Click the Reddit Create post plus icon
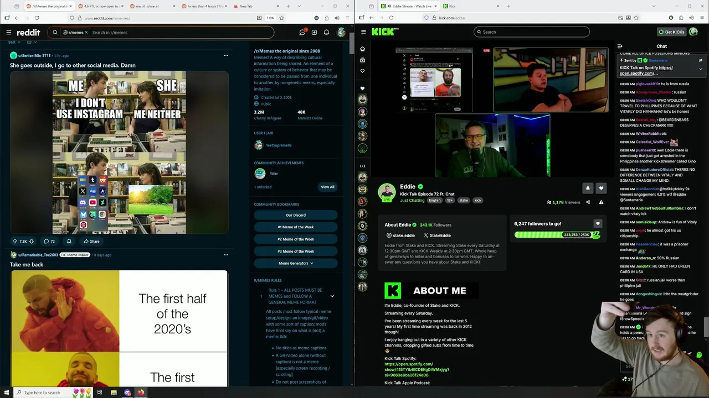 pos(314,32)
